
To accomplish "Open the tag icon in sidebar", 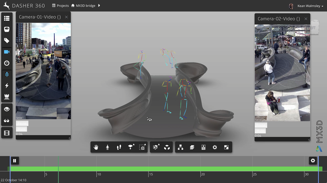I will 7,40.
